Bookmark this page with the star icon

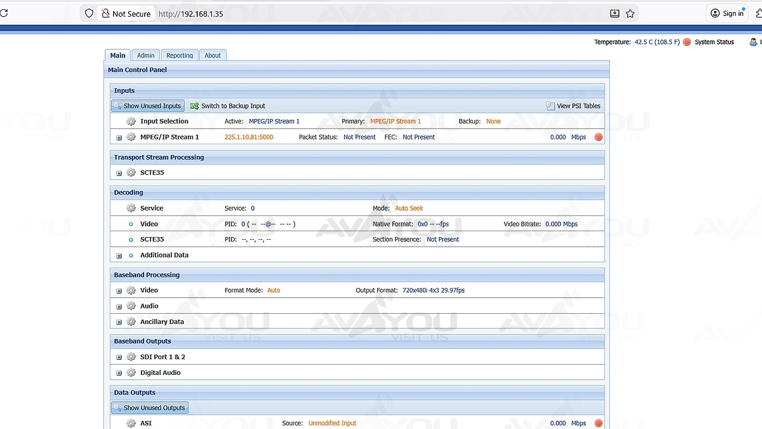tap(630, 13)
